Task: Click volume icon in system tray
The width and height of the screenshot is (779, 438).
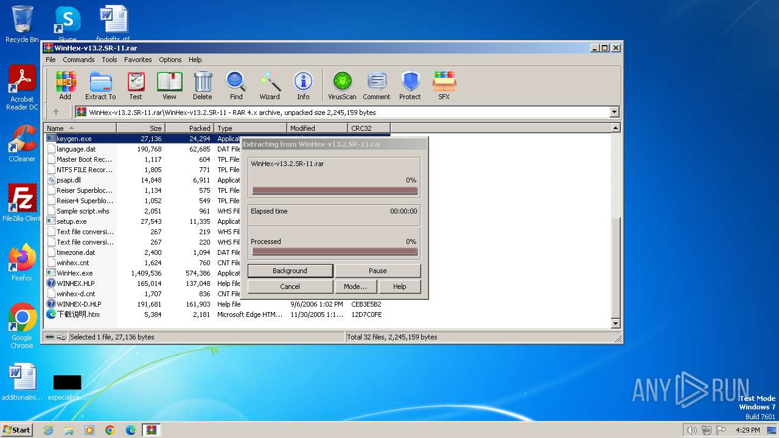Action: click(x=691, y=430)
